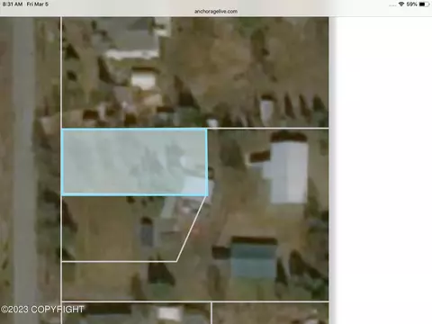
Task: Tap the anchoragelive.com address bar
Action: (x=216, y=12)
